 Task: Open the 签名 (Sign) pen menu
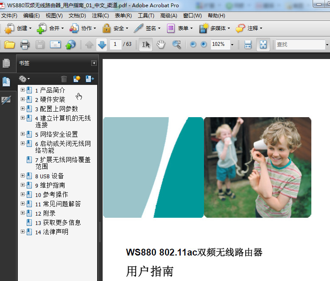coord(147,28)
